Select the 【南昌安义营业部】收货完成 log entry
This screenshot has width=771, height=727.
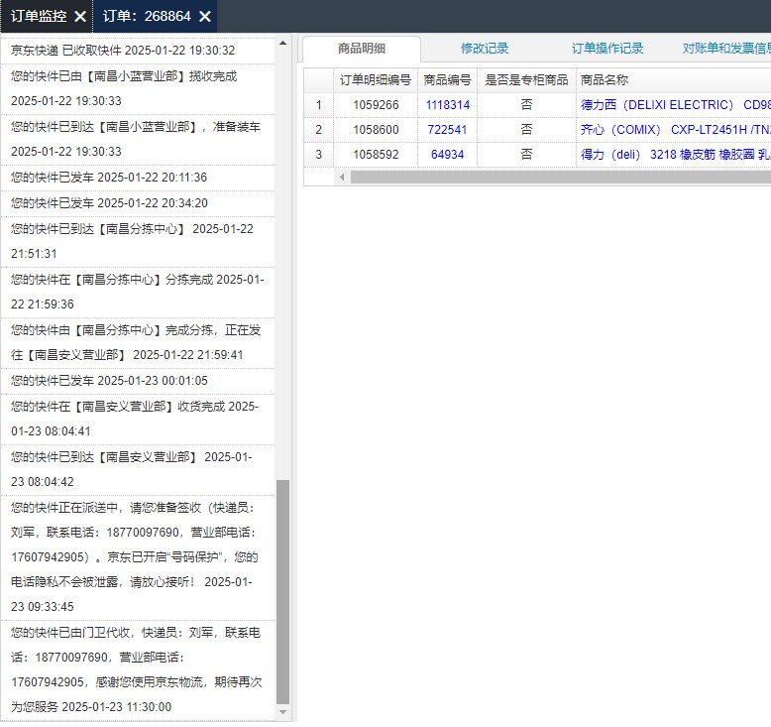click(x=138, y=419)
